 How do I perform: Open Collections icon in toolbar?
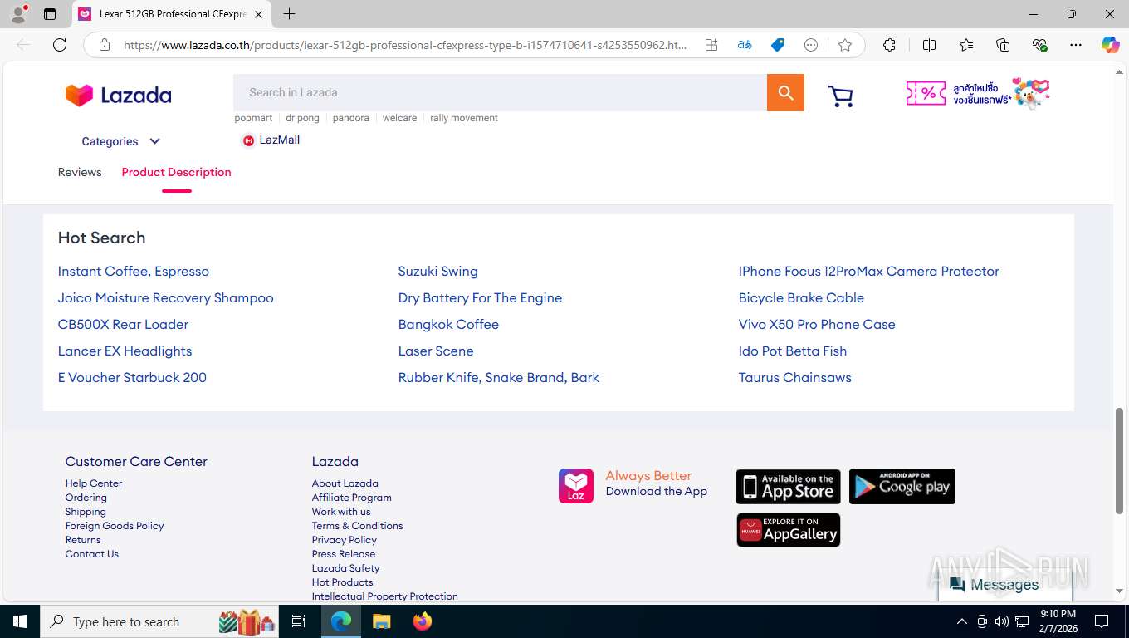coord(1003,45)
